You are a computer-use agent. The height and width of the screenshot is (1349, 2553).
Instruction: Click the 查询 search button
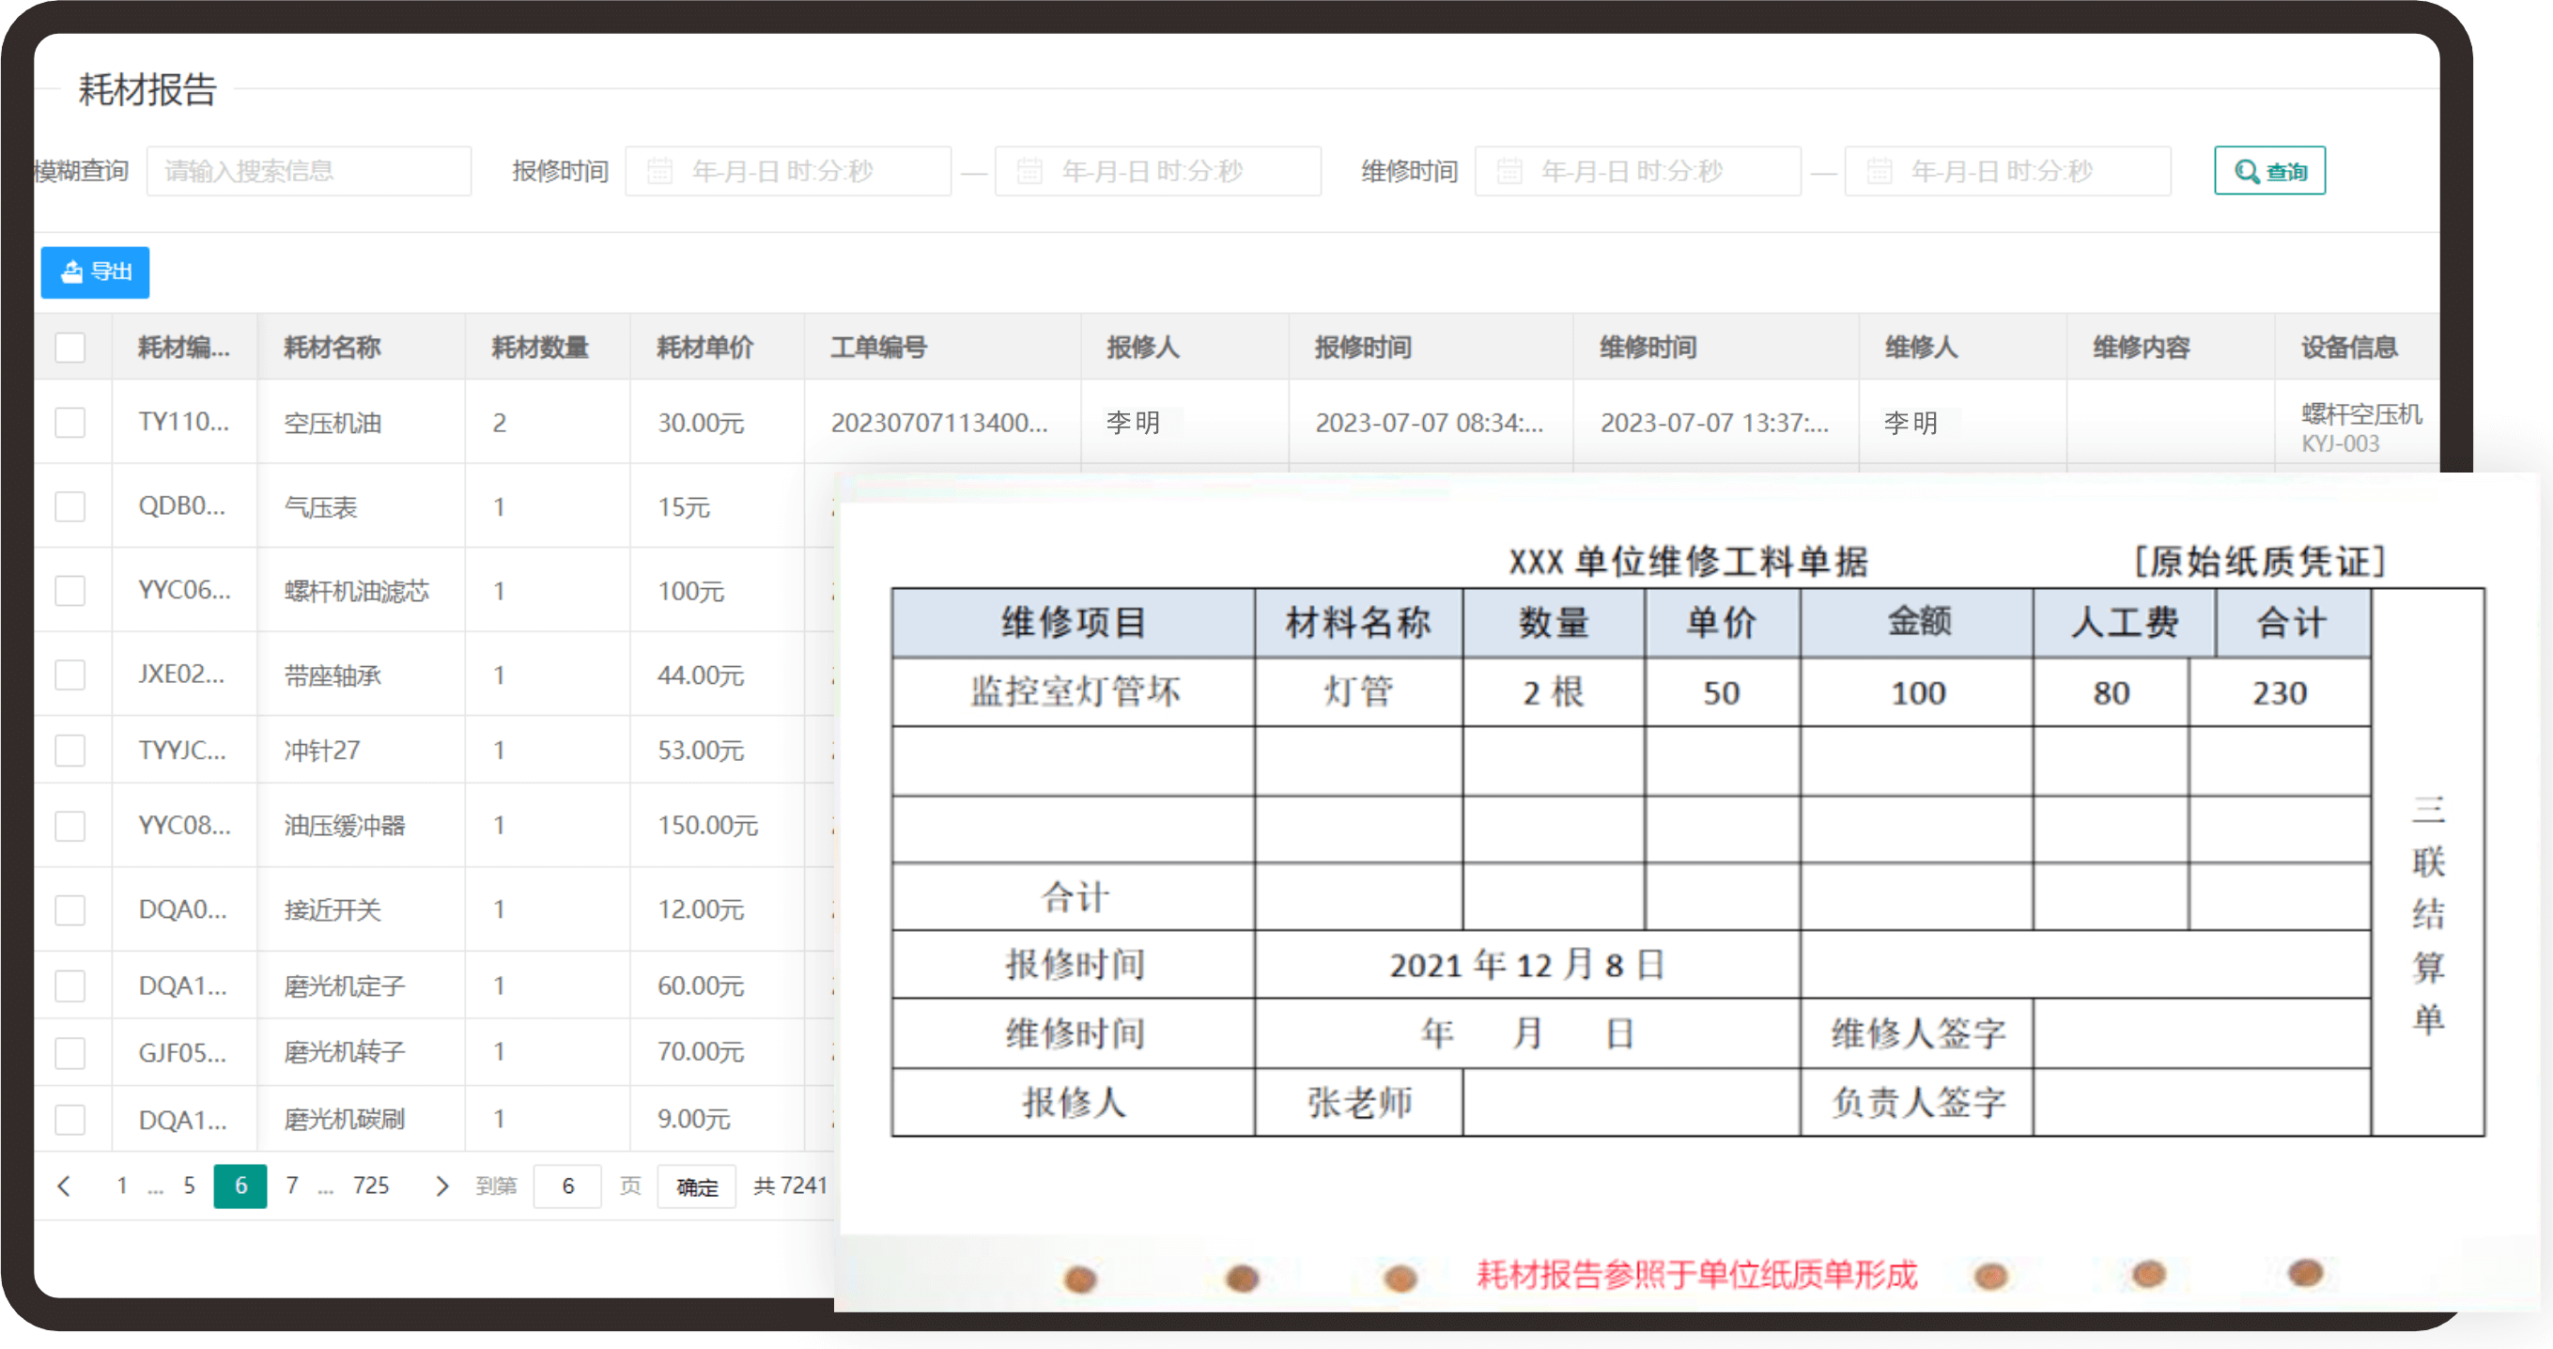click(2268, 172)
